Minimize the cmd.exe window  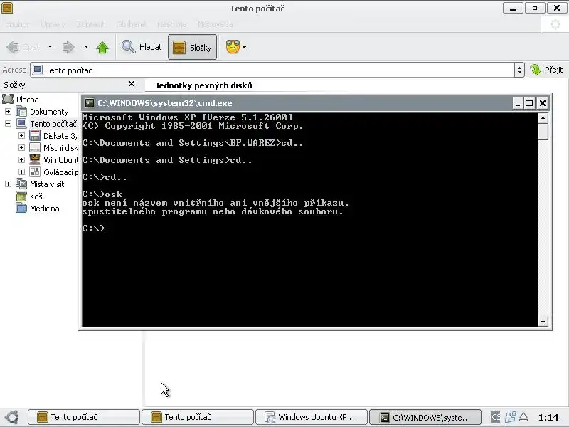tap(518, 103)
